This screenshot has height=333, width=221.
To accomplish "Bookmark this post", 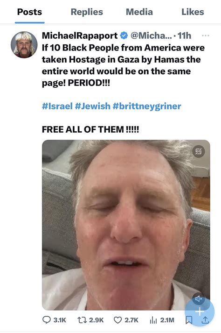I will (189, 320).
